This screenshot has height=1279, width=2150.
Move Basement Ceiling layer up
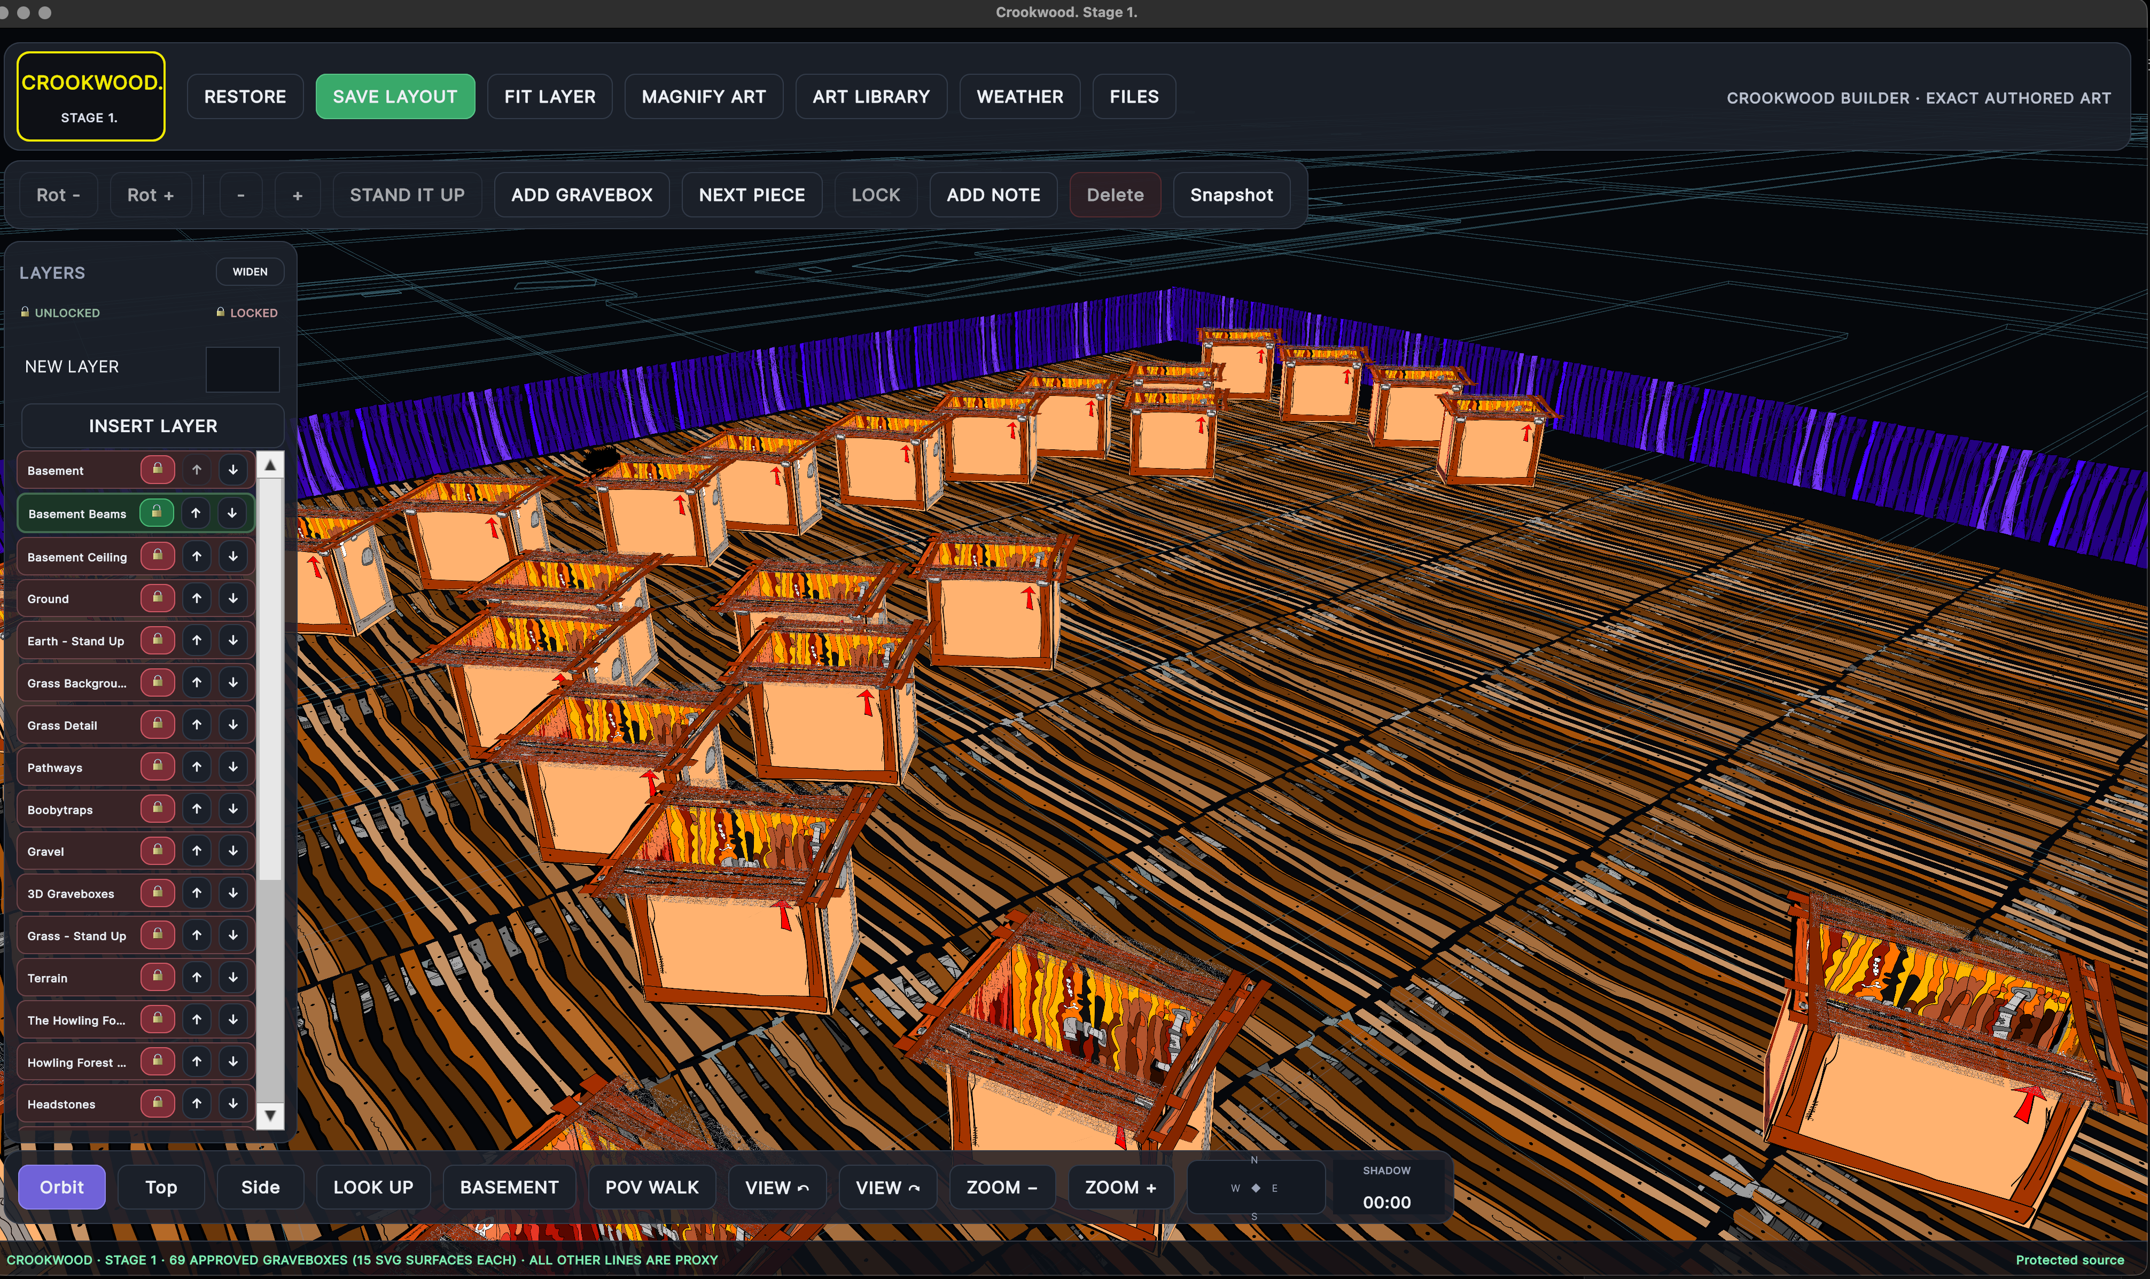pos(197,556)
